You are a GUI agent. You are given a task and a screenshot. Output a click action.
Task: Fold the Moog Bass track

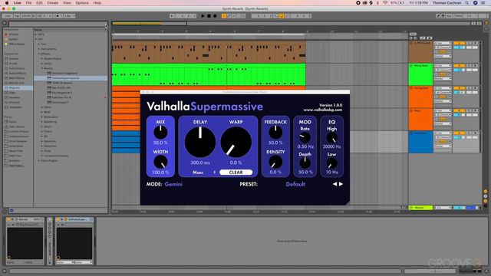411,66
